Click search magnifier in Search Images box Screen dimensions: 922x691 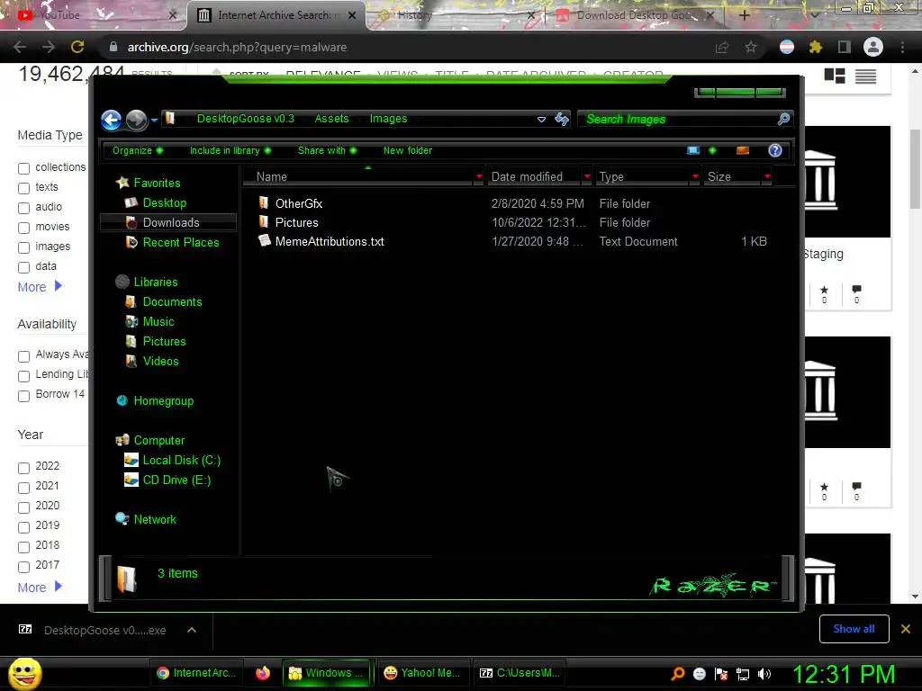(x=783, y=120)
